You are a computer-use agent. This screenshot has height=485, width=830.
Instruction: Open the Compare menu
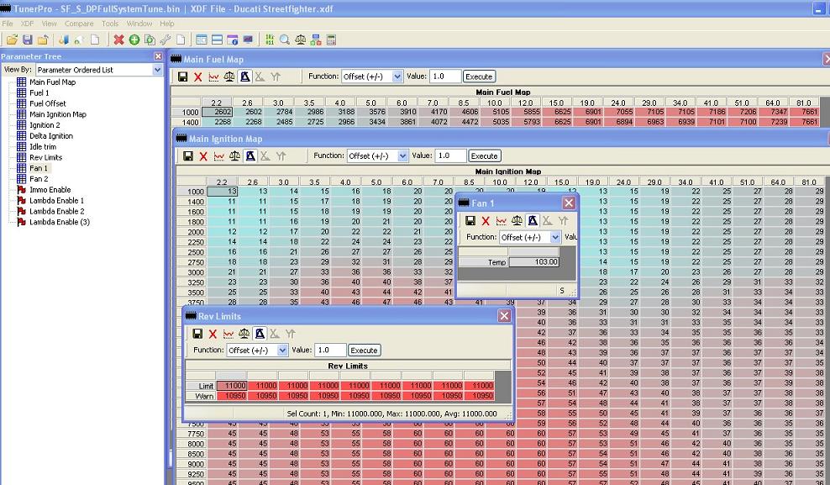point(79,24)
